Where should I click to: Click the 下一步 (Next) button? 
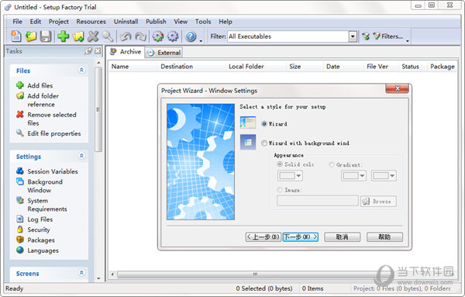coord(301,237)
